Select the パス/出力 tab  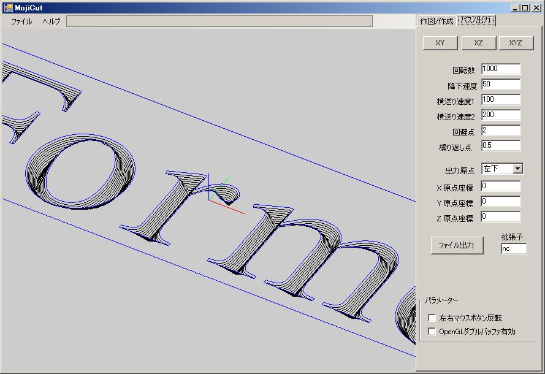(x=476, y=20)
